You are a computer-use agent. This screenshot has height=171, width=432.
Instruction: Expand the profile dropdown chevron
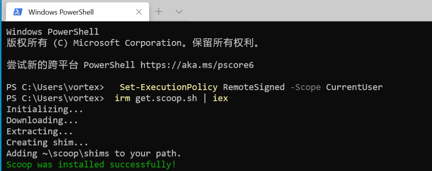click(x=179, y=12)
